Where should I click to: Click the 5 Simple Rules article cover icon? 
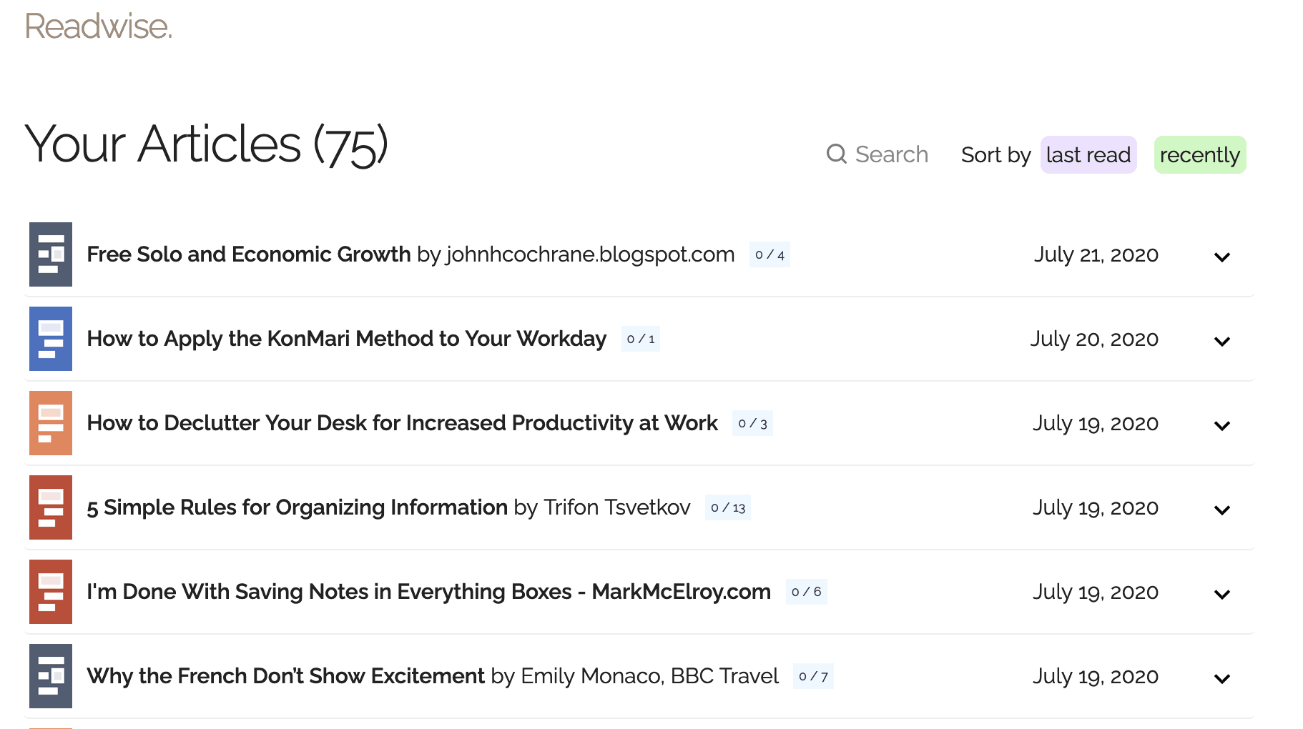(50, 507)
